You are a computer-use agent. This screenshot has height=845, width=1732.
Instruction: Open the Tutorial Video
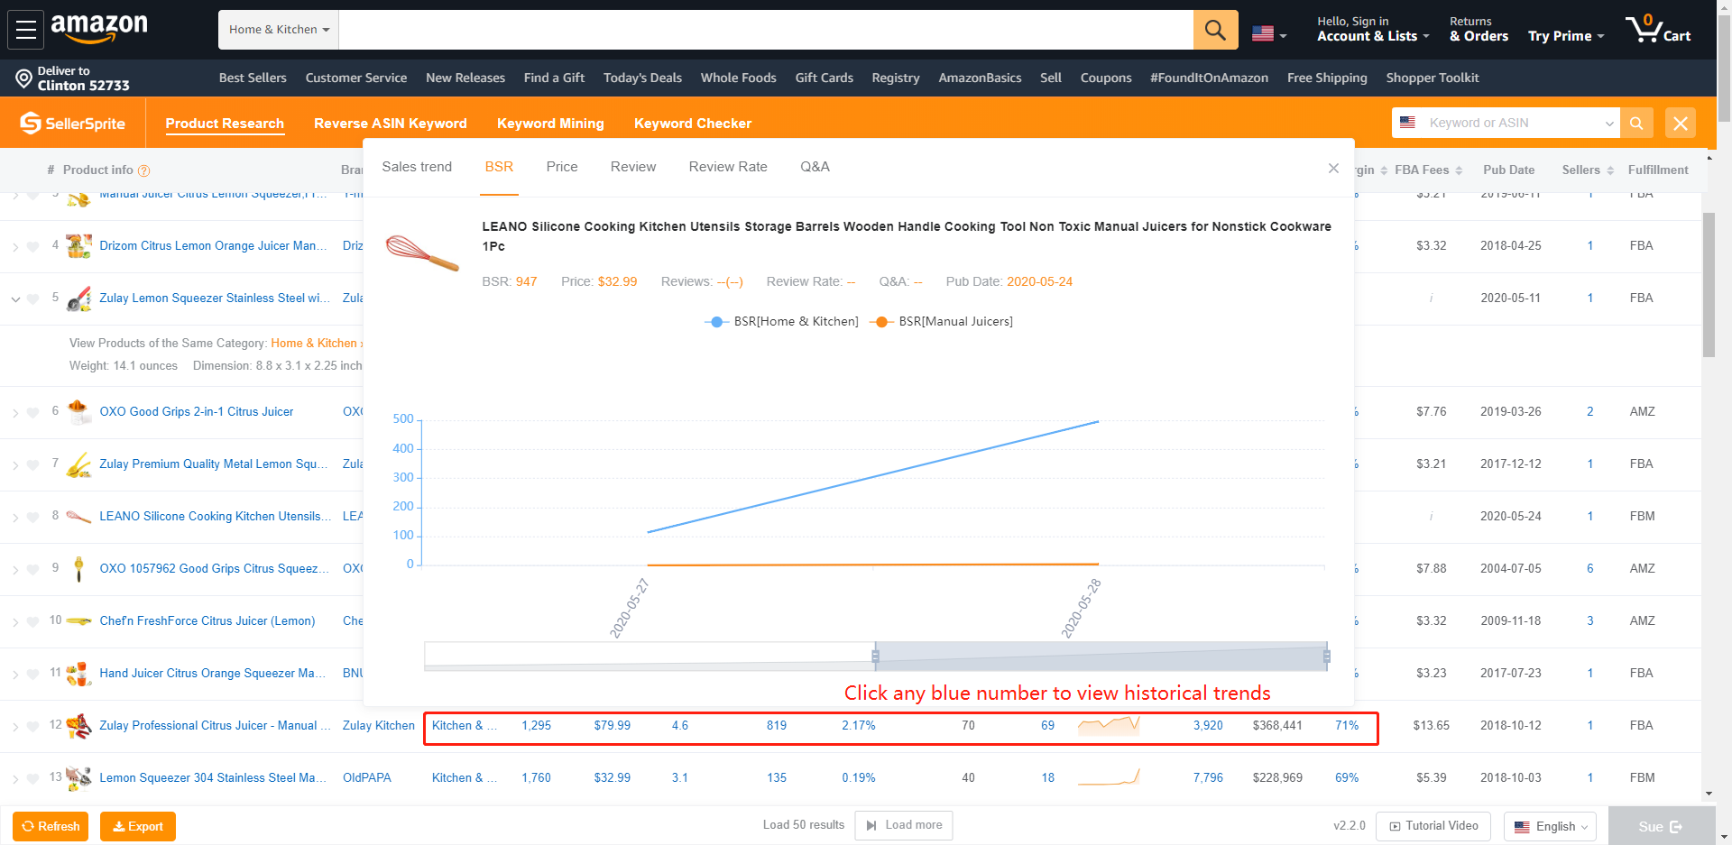point(1433,826)
